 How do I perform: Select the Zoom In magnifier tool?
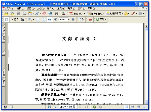click(x=30, y=19)
